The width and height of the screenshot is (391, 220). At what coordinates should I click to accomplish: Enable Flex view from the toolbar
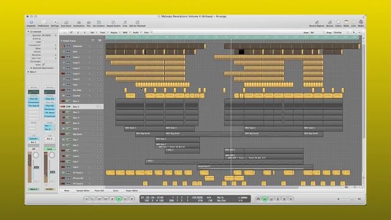click(89, 23)
